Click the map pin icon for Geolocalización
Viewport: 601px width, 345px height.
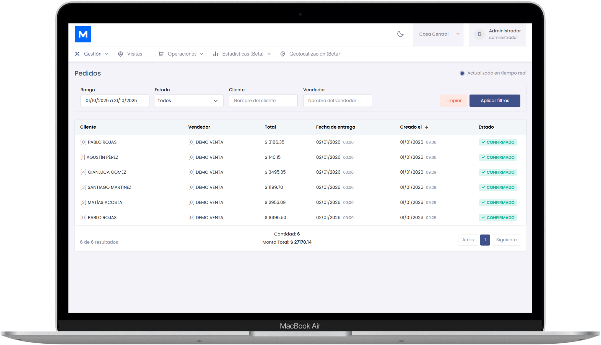[x=282, y=54]
